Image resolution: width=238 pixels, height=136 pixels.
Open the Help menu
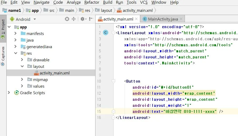(174, 2)
